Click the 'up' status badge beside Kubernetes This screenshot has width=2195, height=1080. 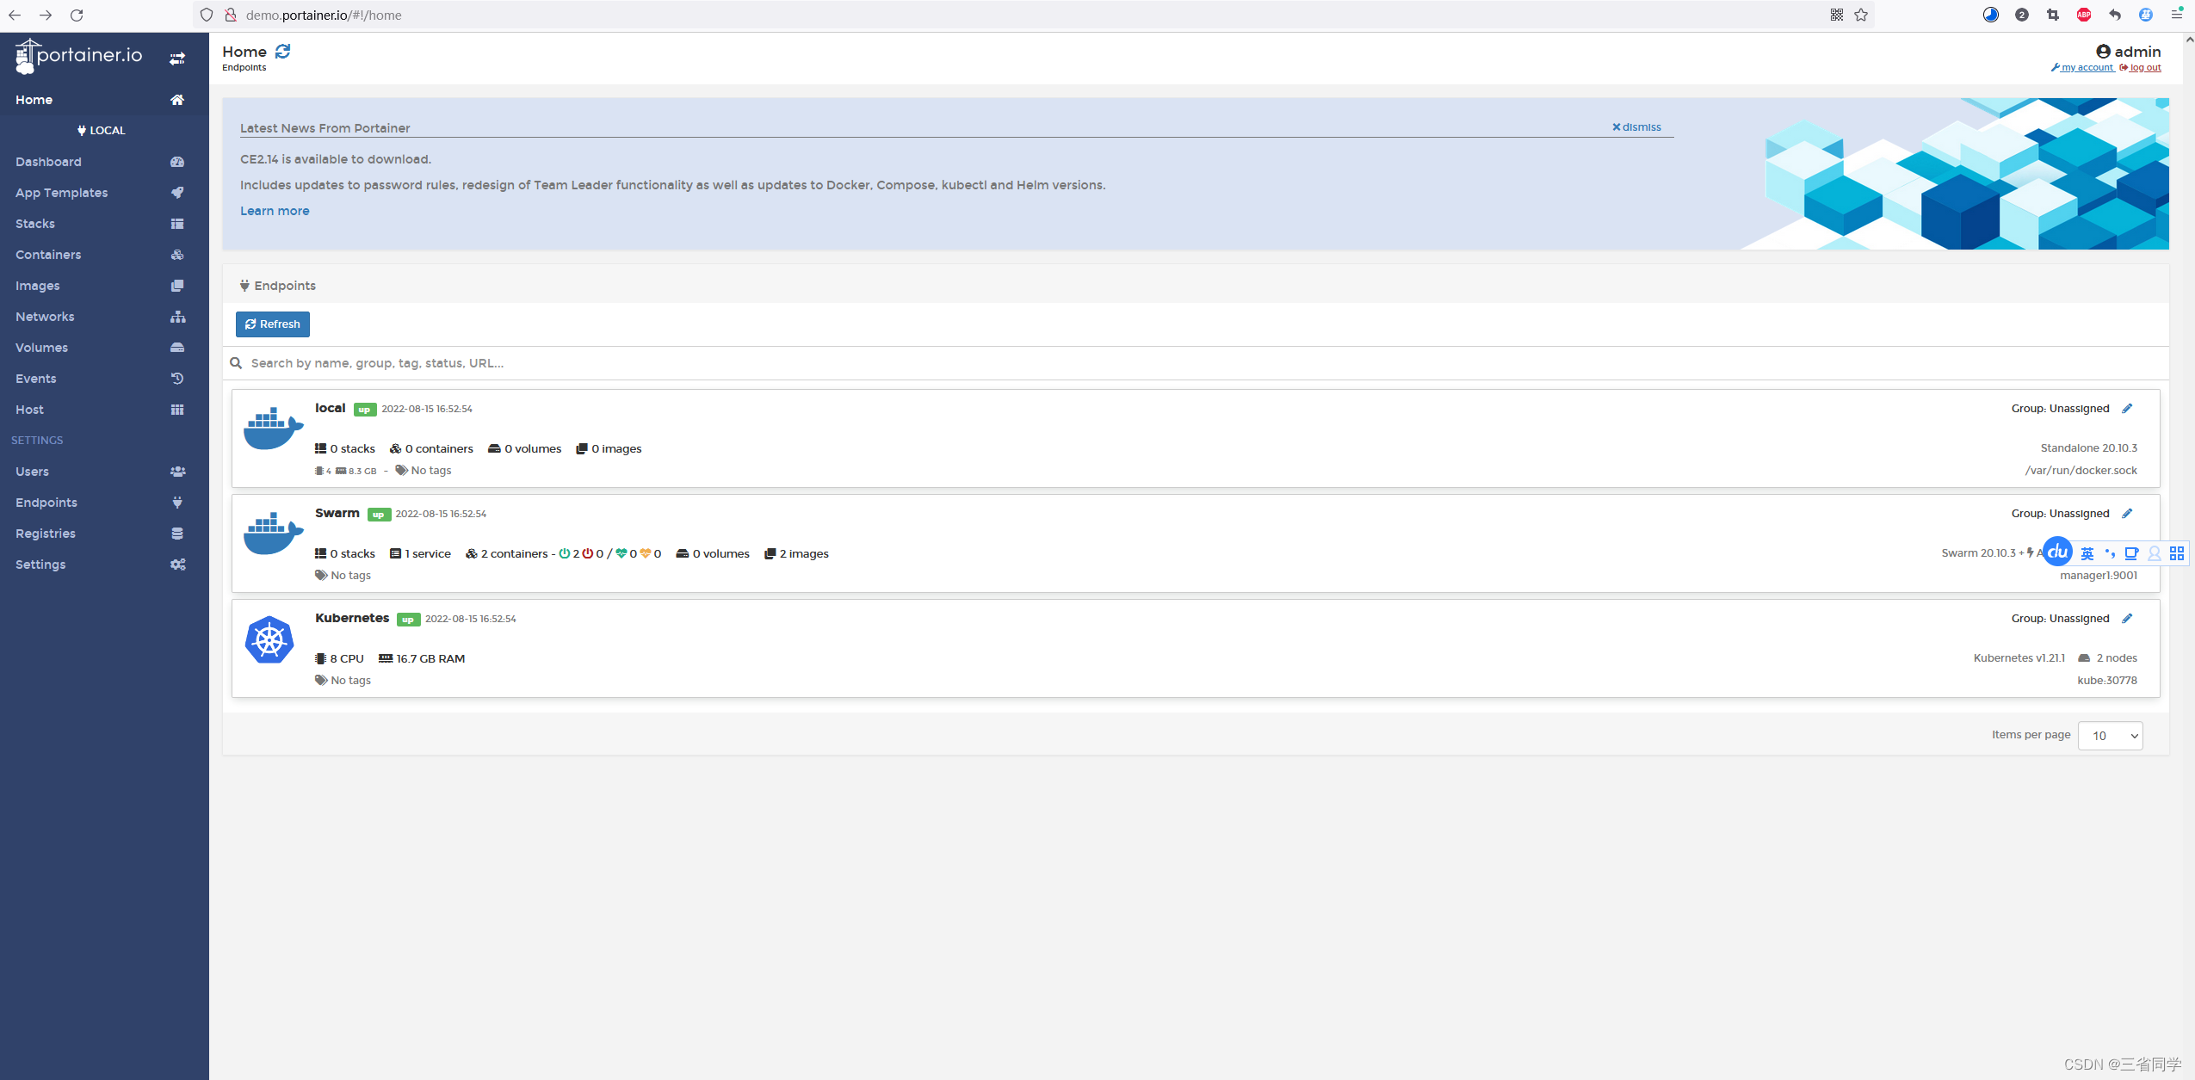[x=408, y=620]
